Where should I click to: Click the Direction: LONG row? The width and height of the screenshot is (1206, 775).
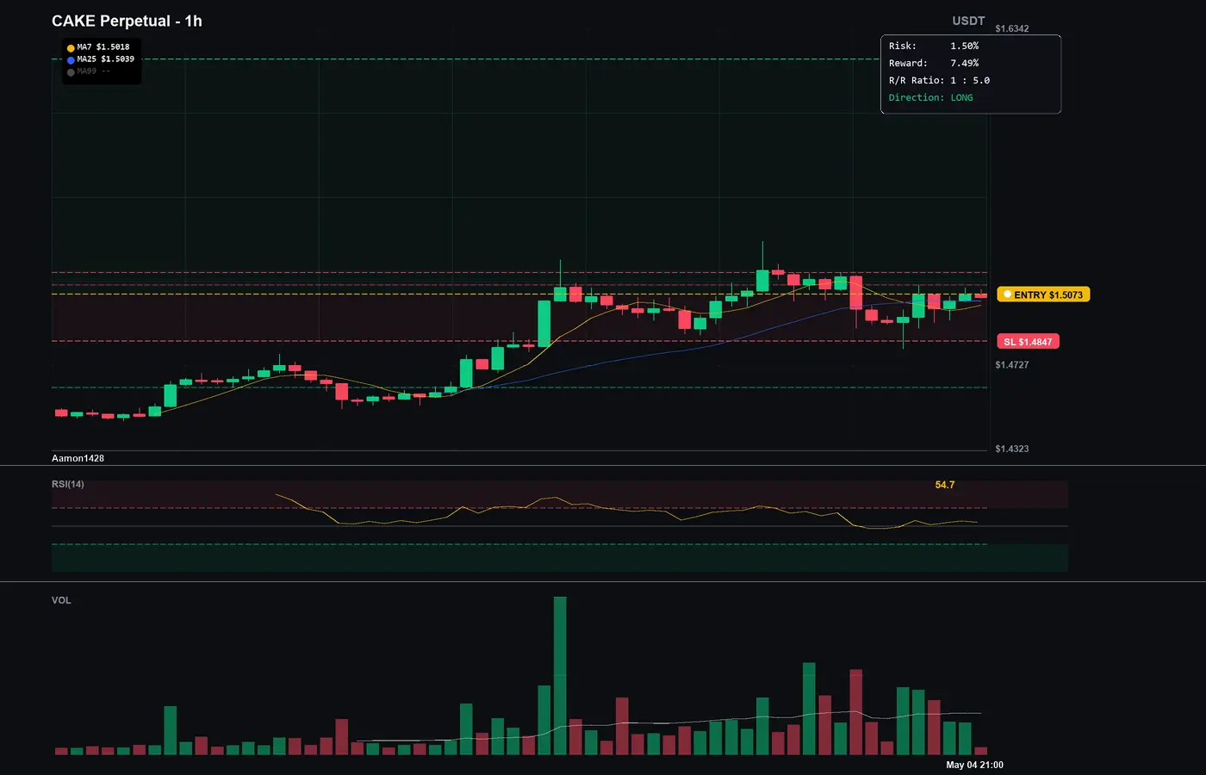(931, 97)
